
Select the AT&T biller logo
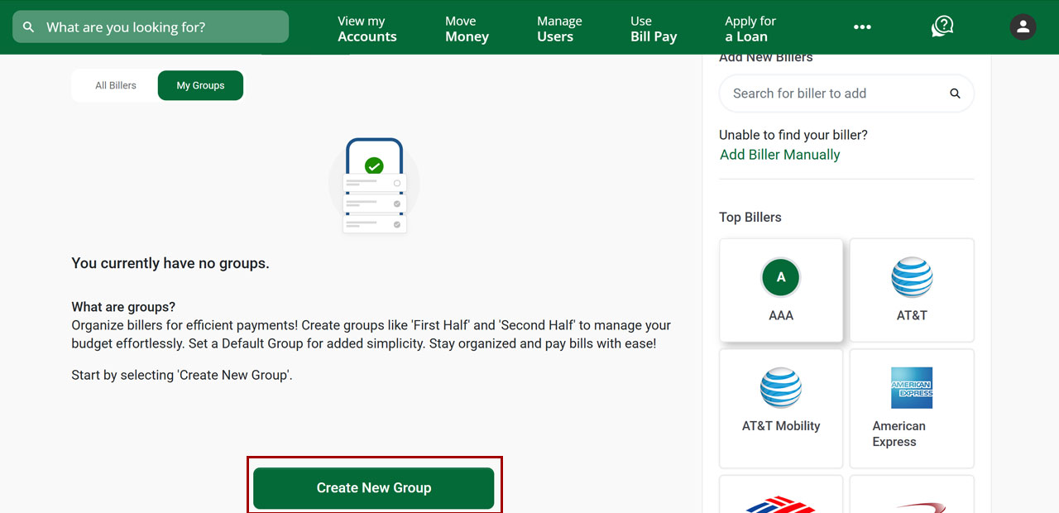912,277
